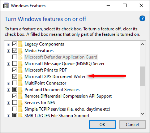The height and width of the screenshot is (133, 150).
Task: Click the vertical scrollbar thumb
Action: coord(142,76)
